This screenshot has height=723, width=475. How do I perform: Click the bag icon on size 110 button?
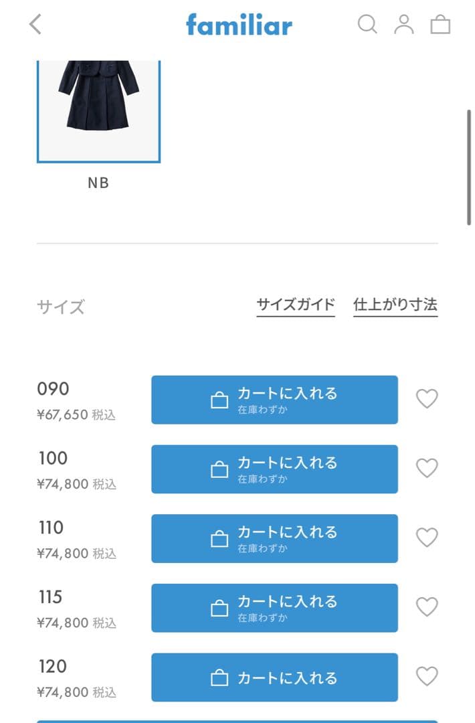(219, 538)
